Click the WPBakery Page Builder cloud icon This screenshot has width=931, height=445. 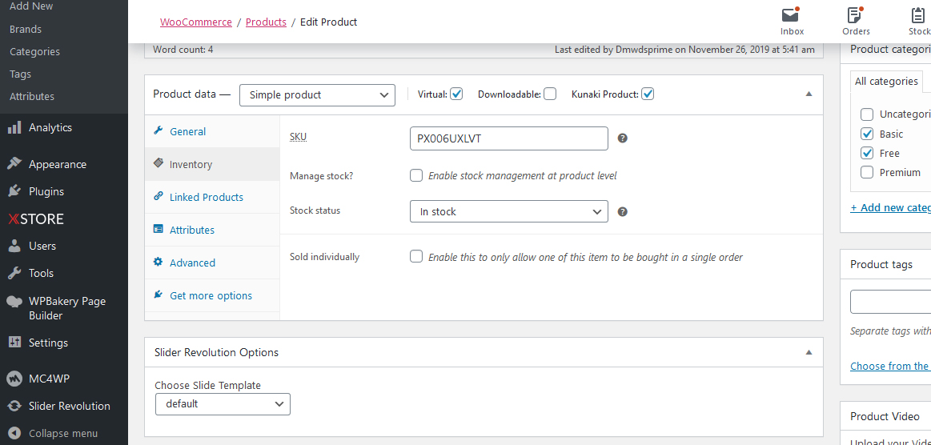tap(15, 302)
